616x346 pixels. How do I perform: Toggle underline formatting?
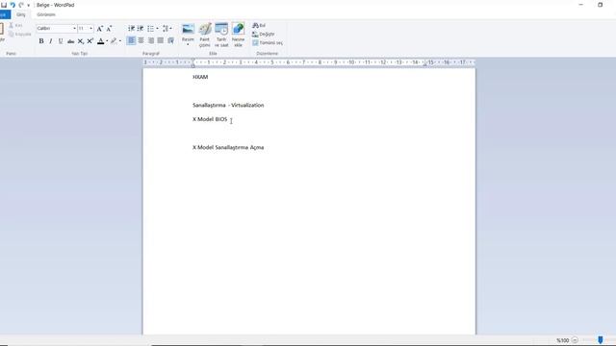pyautogui.click(x=61, y=40)
